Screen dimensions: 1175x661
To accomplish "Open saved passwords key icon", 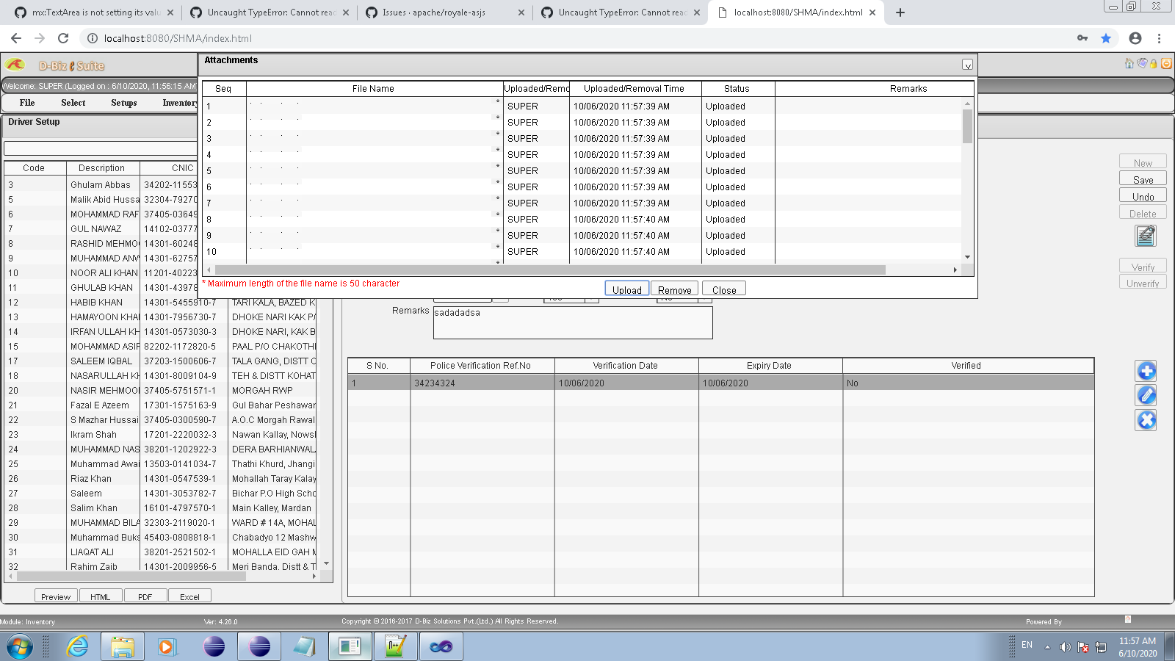I will point(1082,38).
